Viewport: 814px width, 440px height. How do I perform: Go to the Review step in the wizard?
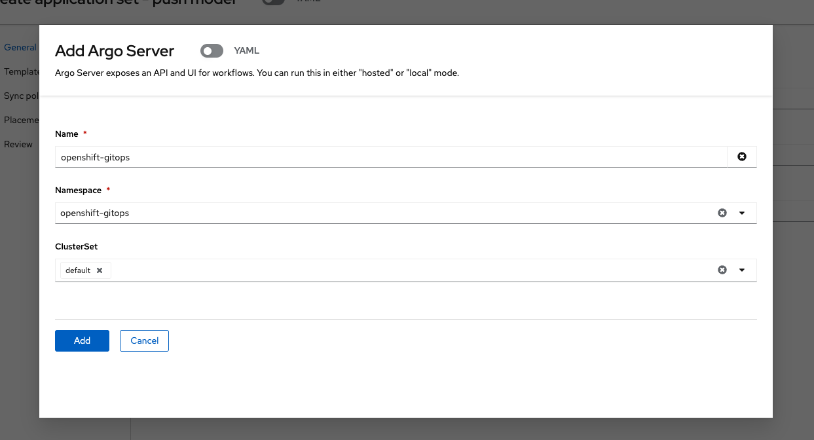[18, 144]
